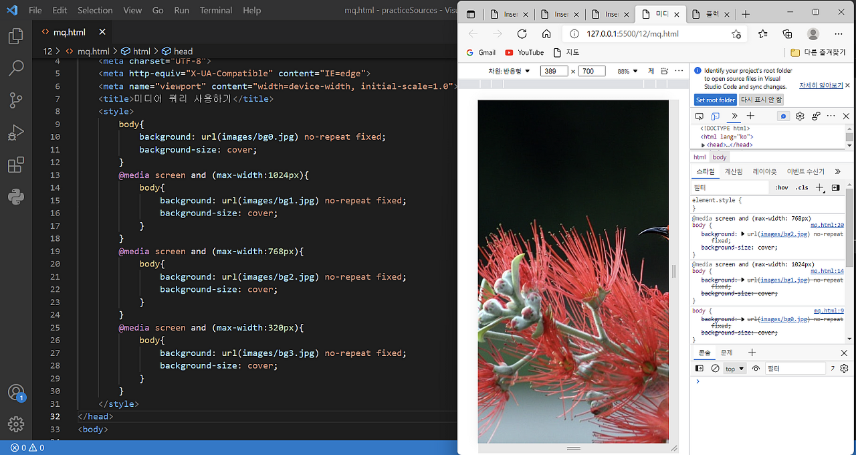Add a new tool tab in DevTools
Viewport: 856px width, 455px height.
coord(750,116)
